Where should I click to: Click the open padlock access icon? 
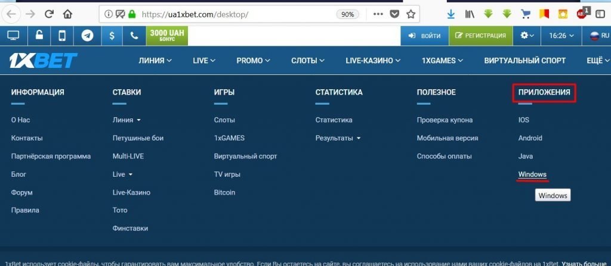pyautogui.click(x=39, y=36)
